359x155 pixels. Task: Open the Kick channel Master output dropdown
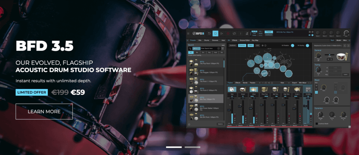pyautogui.click(x=232, y=126)
